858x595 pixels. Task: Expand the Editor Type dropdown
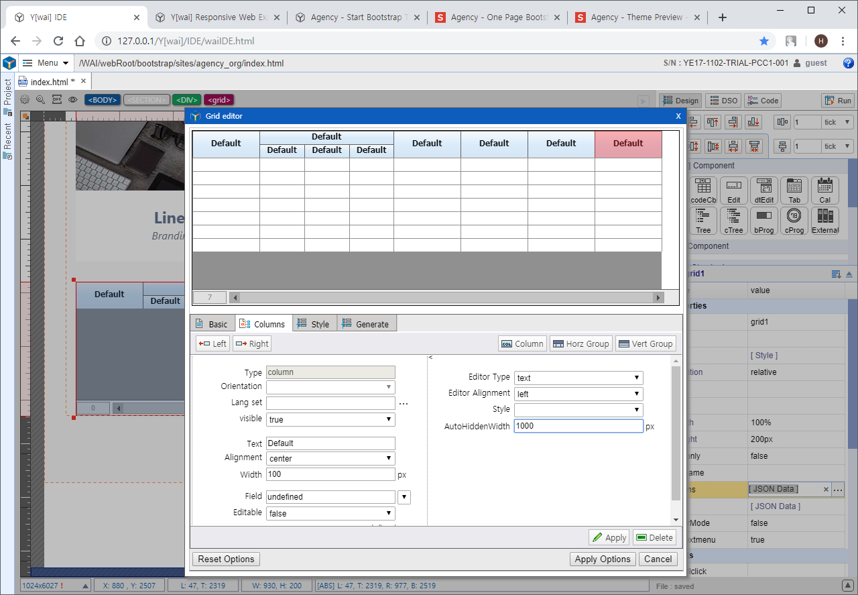[x=578, y=378]
